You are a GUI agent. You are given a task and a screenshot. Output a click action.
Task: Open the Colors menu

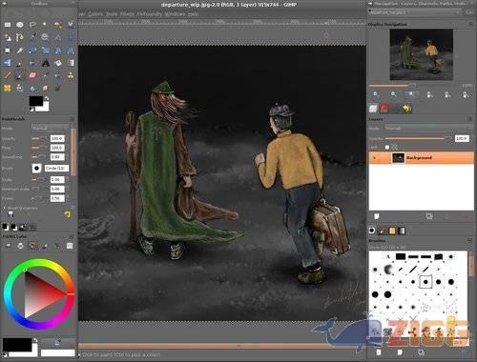pyautogui.click(x=95, y=14)
